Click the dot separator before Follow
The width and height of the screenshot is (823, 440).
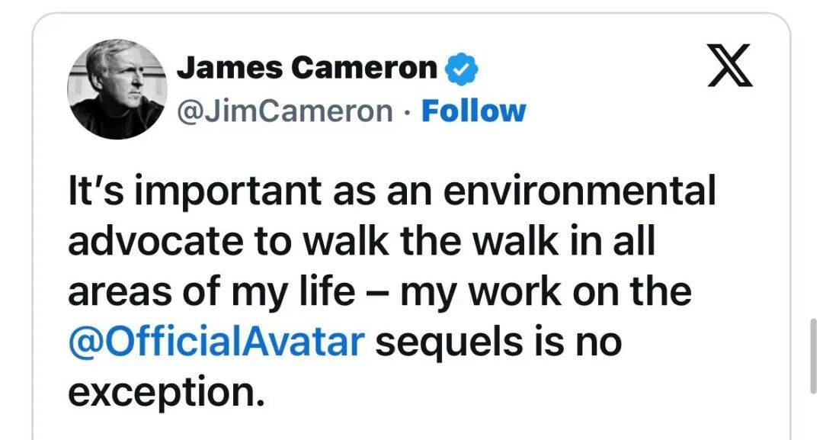(x=408, y=111)
